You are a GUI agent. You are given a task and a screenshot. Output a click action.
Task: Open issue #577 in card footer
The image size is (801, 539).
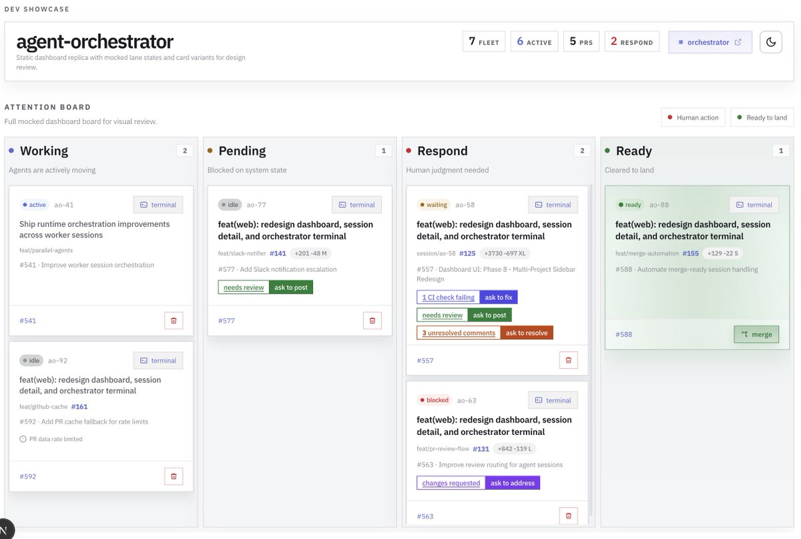click(226, 321)
